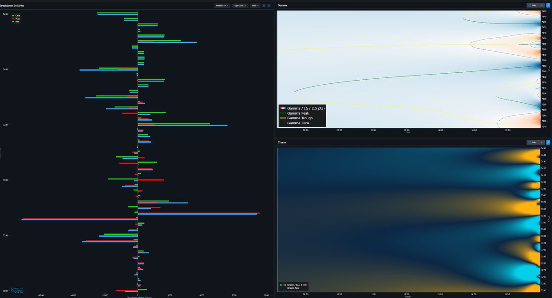
Task: Toggle Net series in strike legend
Action: click(15, 21)
